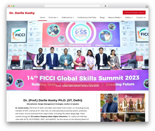This screenshot has height=131, width=155.
Task: Click the browser address bar
Action: tap(73, 6)
